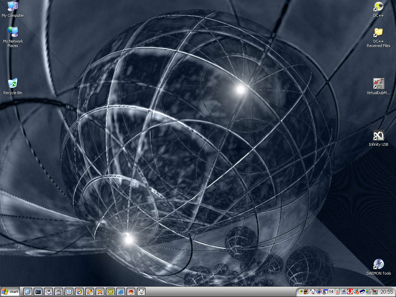396x297 pixels.
Task: Click the DC++ yellow-green tray icon
Action: (x=300, y=291)
